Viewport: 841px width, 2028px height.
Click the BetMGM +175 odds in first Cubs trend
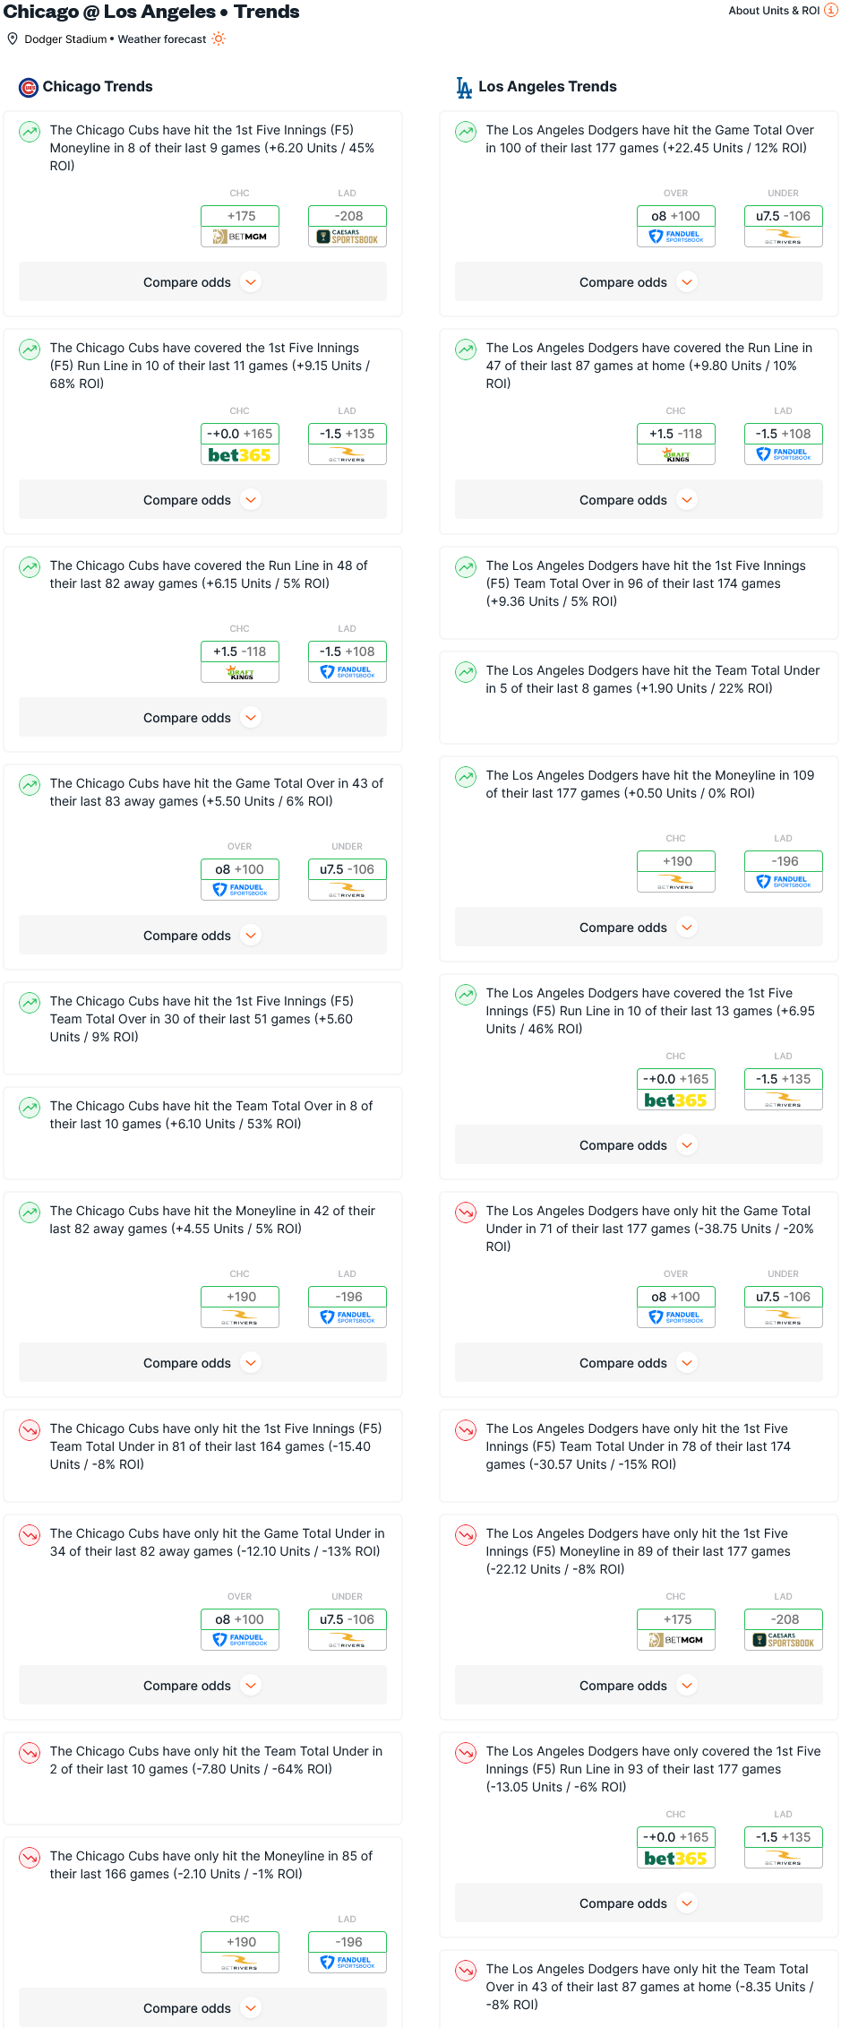(240, 226)
